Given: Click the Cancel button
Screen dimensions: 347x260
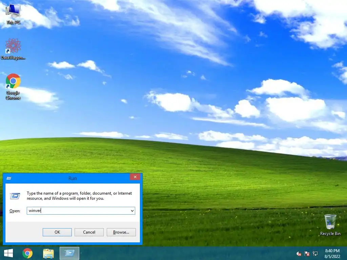Looking at the screenshot, I should coord(89,232).
